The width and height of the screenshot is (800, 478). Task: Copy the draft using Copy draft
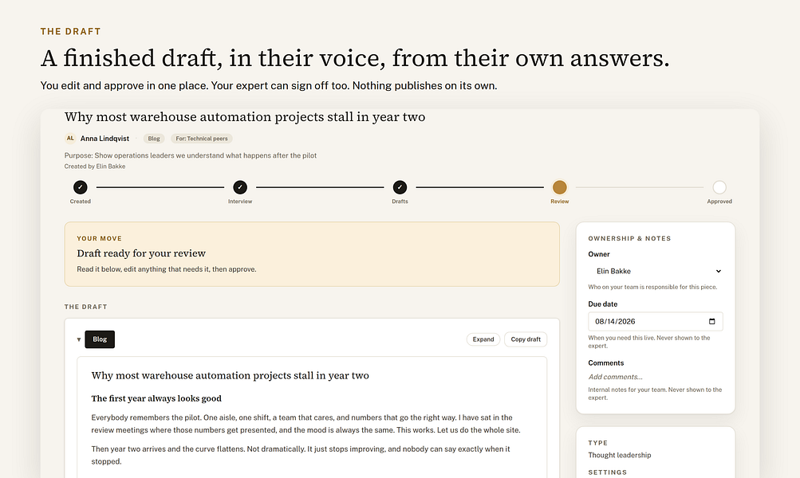click(x=526, y=339)
